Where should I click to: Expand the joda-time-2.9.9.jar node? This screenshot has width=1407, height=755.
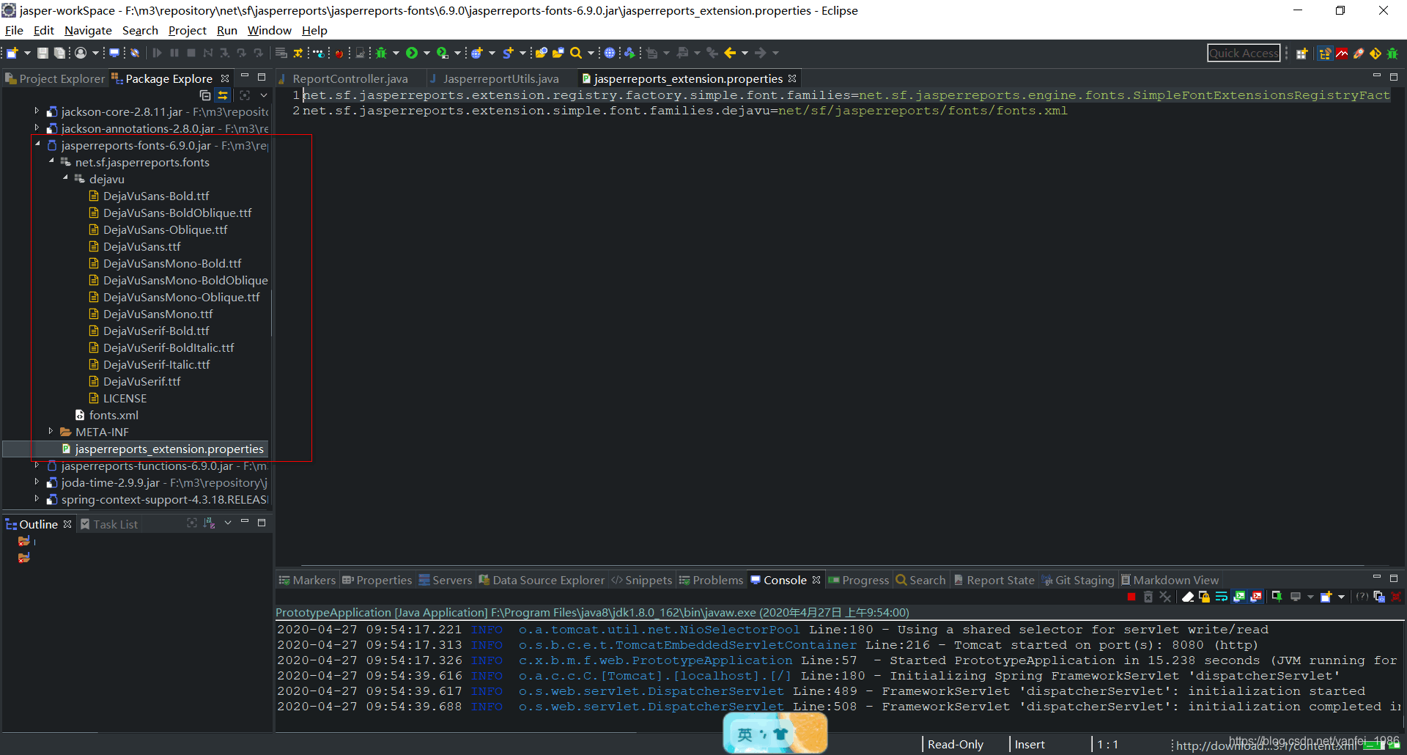(x=37, y=482)
